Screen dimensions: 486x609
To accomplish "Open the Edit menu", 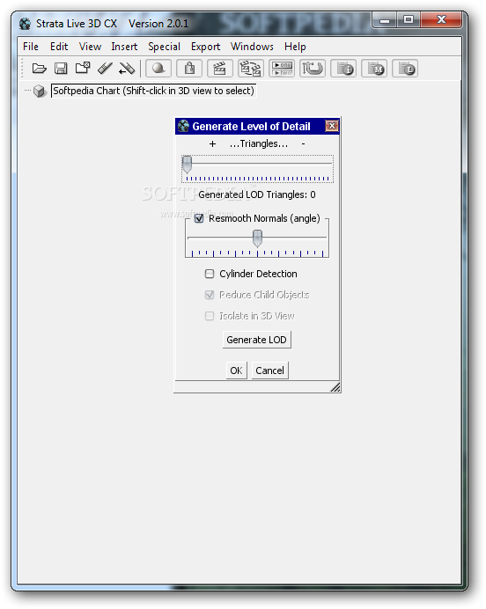I will 59,47.
